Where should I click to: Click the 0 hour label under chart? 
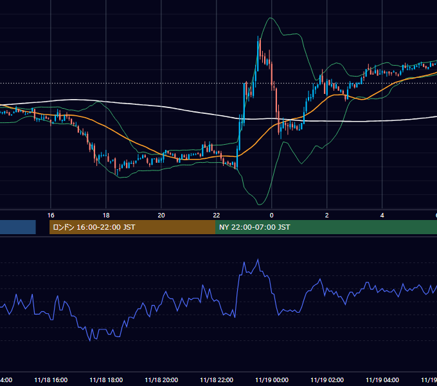271,216
